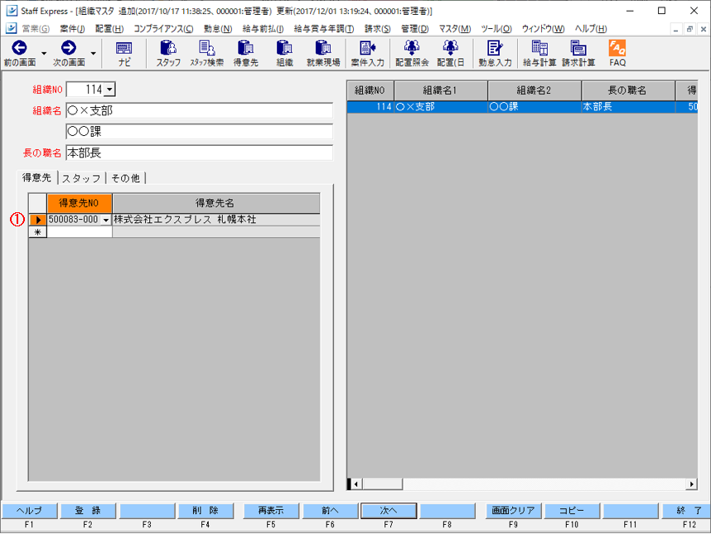
Task: Switch to the スタッフ tab
Action: click(x=81, y=178)
